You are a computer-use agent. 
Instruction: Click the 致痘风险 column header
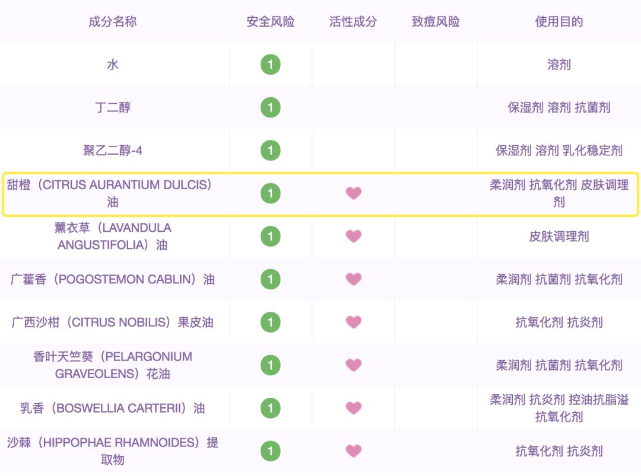(436, 22)
